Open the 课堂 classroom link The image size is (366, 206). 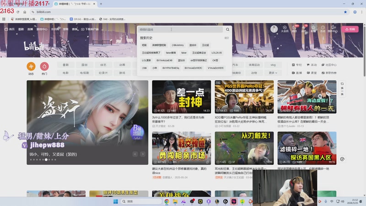point(312,73)
